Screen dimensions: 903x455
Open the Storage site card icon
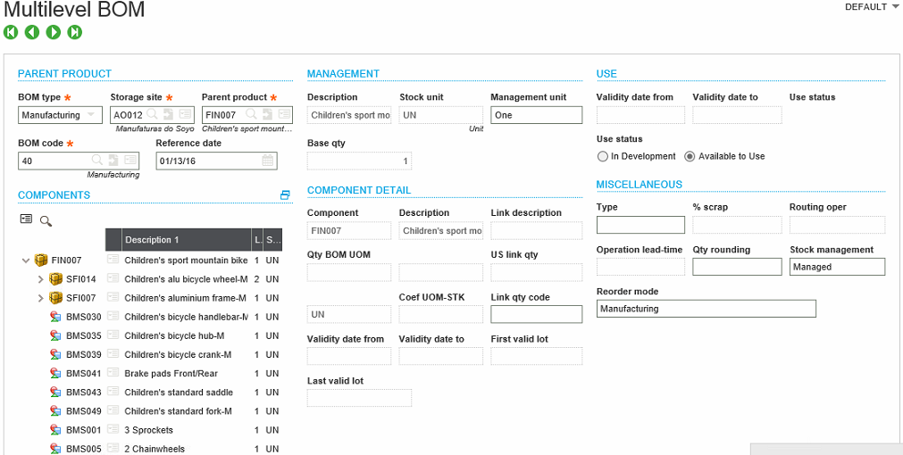click(185, 114)
